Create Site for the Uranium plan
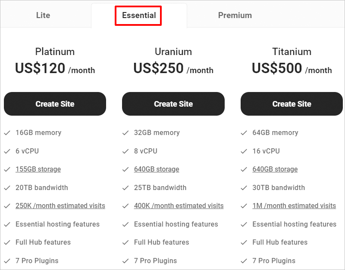This screenshot has height=270, width=345. [x=173, y=104]
